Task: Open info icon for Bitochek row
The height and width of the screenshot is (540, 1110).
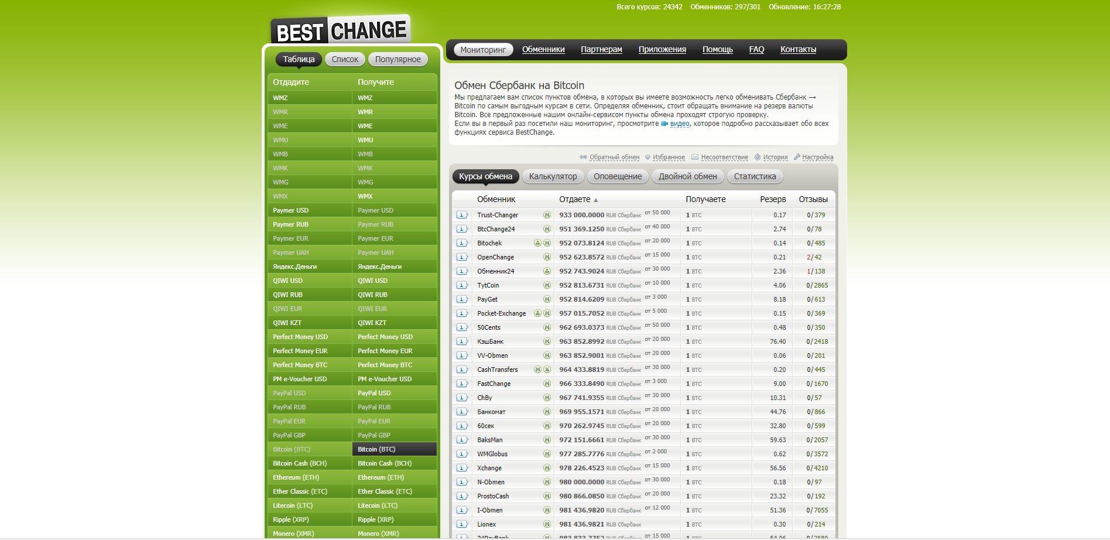Action: [462, 243]
